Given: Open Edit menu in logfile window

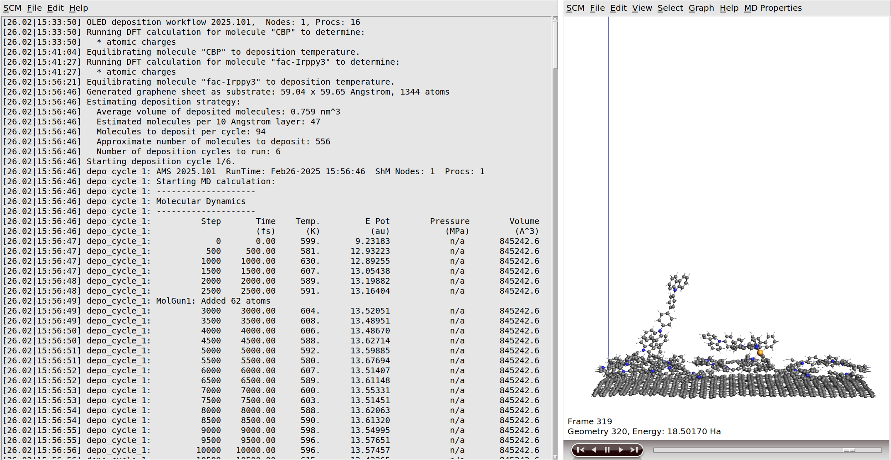Looking at the screenshot, I should coord(55,8).
